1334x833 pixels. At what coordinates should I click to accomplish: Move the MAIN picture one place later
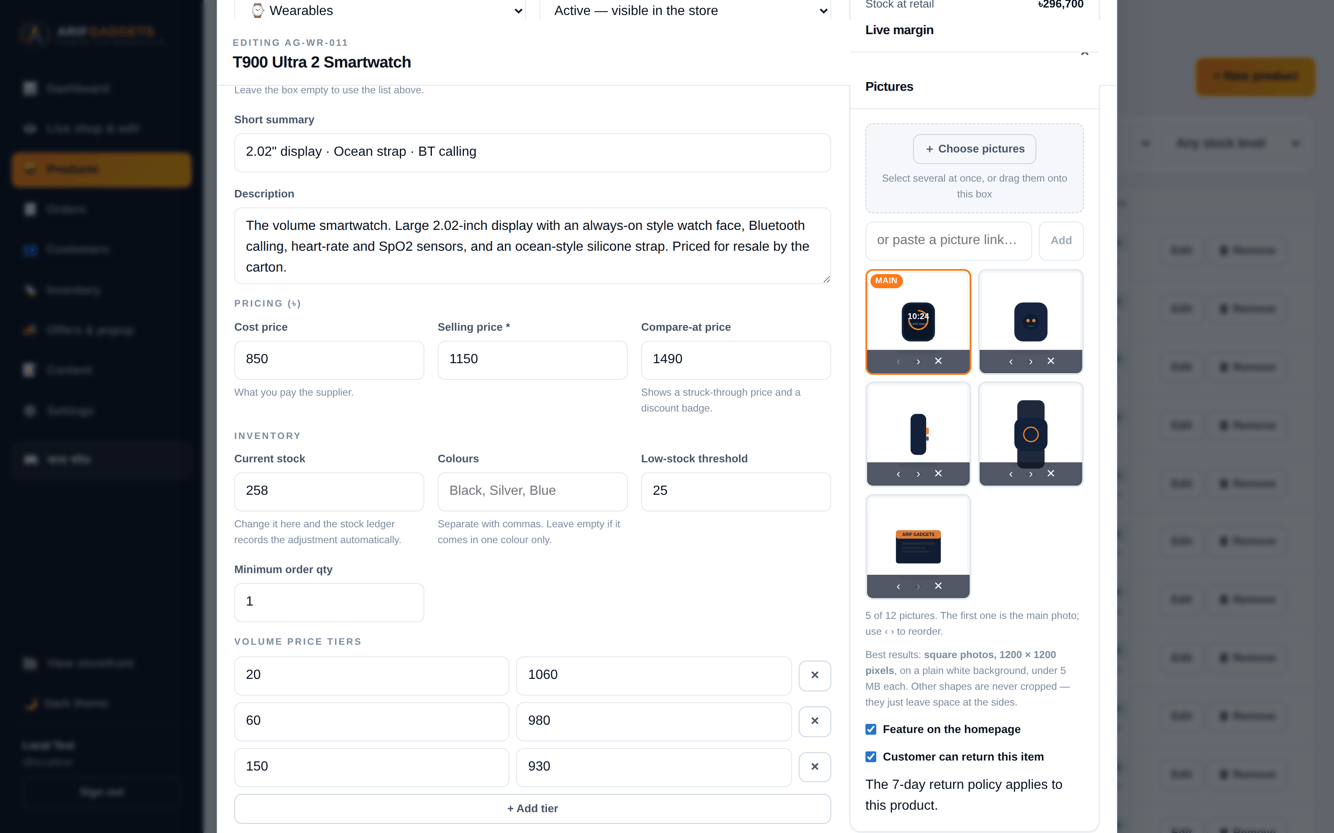tap(918, 362)
